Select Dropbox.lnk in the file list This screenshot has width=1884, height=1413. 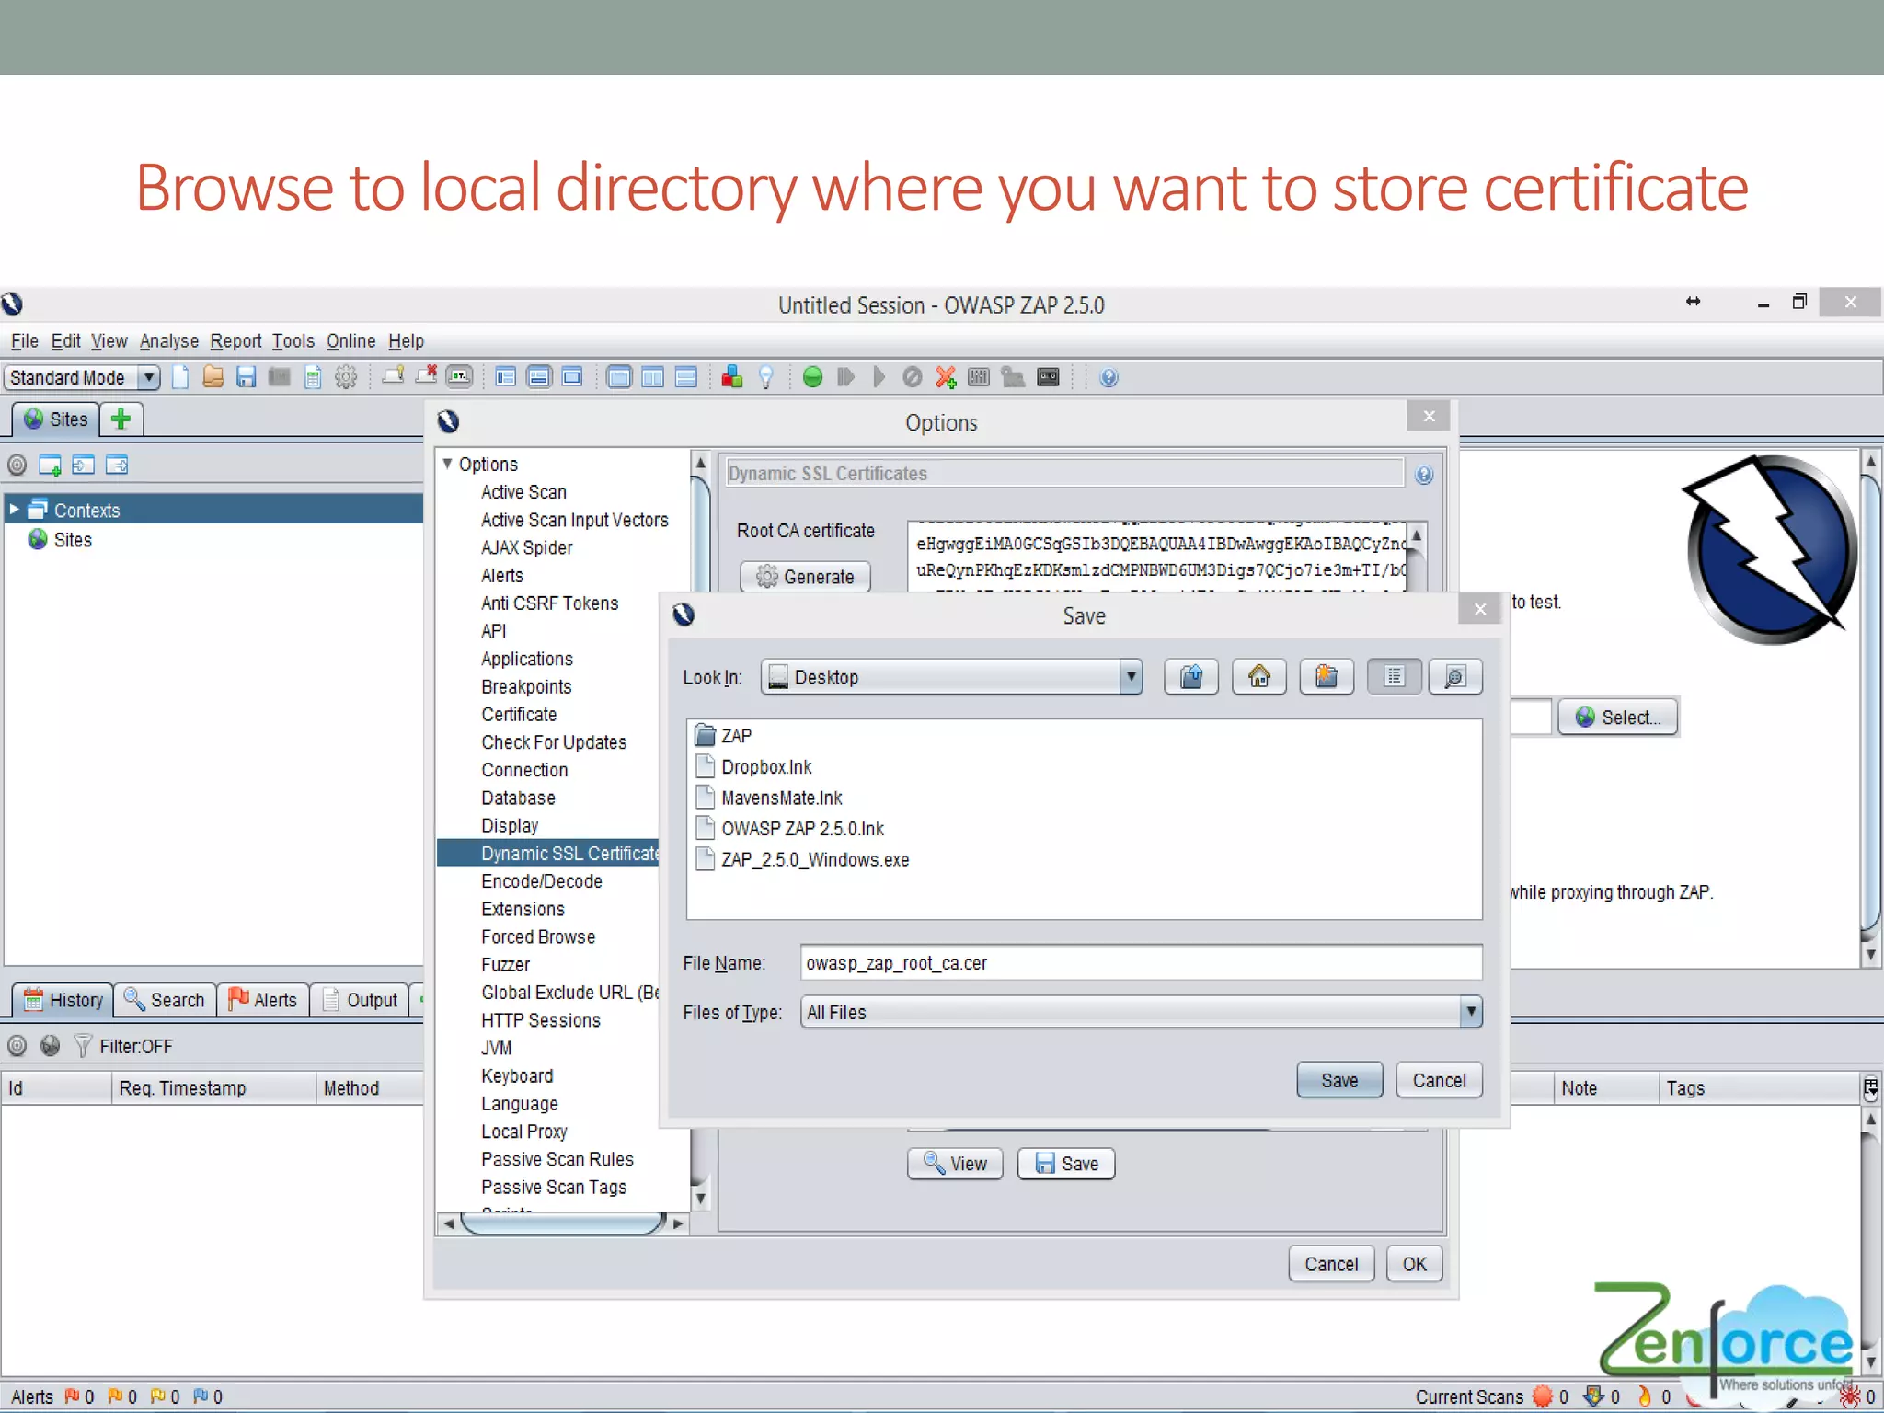point(753,767)
